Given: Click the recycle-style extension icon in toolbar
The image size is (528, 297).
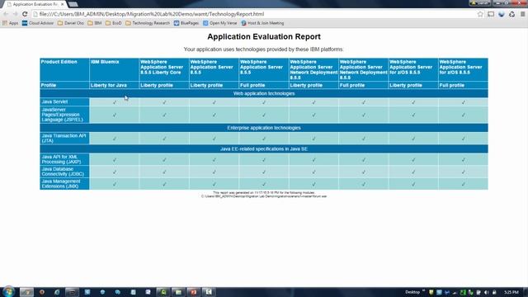Looking at the screenshot, I should [511, 14].
